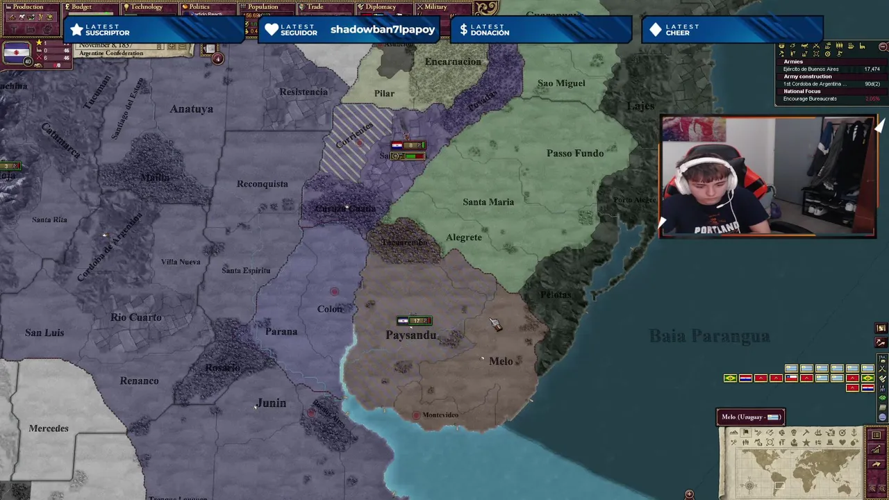
Task: Click the curved arrow button beside minimap
Action: [x=876, y=464]
